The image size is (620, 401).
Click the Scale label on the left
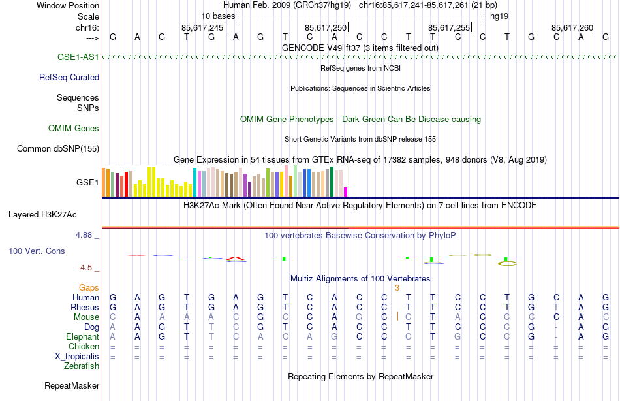pos(88,16)
